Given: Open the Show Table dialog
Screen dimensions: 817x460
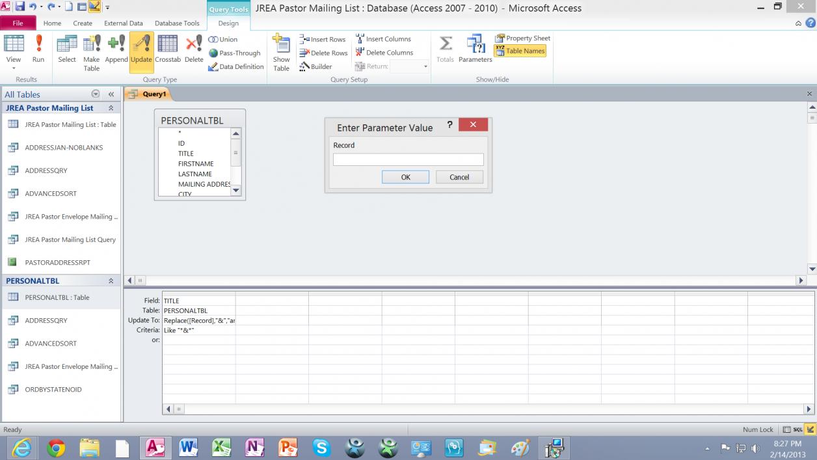Looking at the screenshot, I should pos(282,52).
